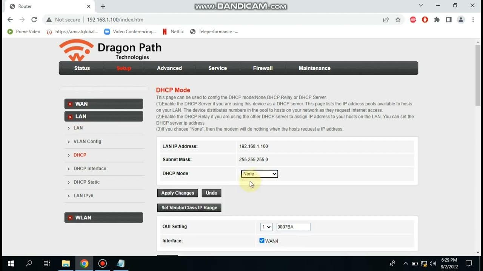Click the address bar URL

pyautogui.click(x=115, y=20)
